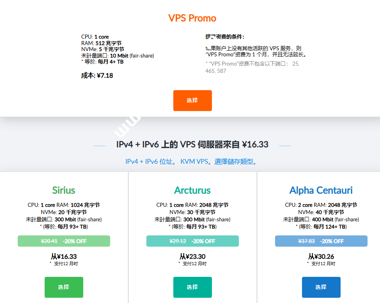Click the Sirius plan title
This screenshot has width=380, height=303.
tap(64, 190)
